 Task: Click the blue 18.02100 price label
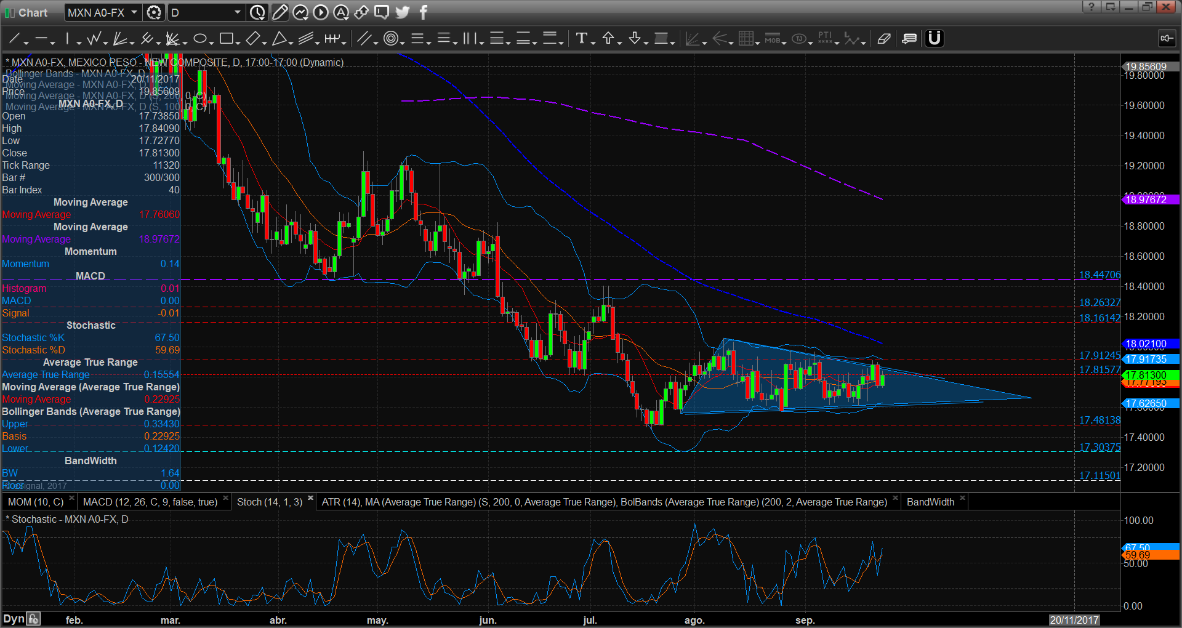tap(1150, 344)
